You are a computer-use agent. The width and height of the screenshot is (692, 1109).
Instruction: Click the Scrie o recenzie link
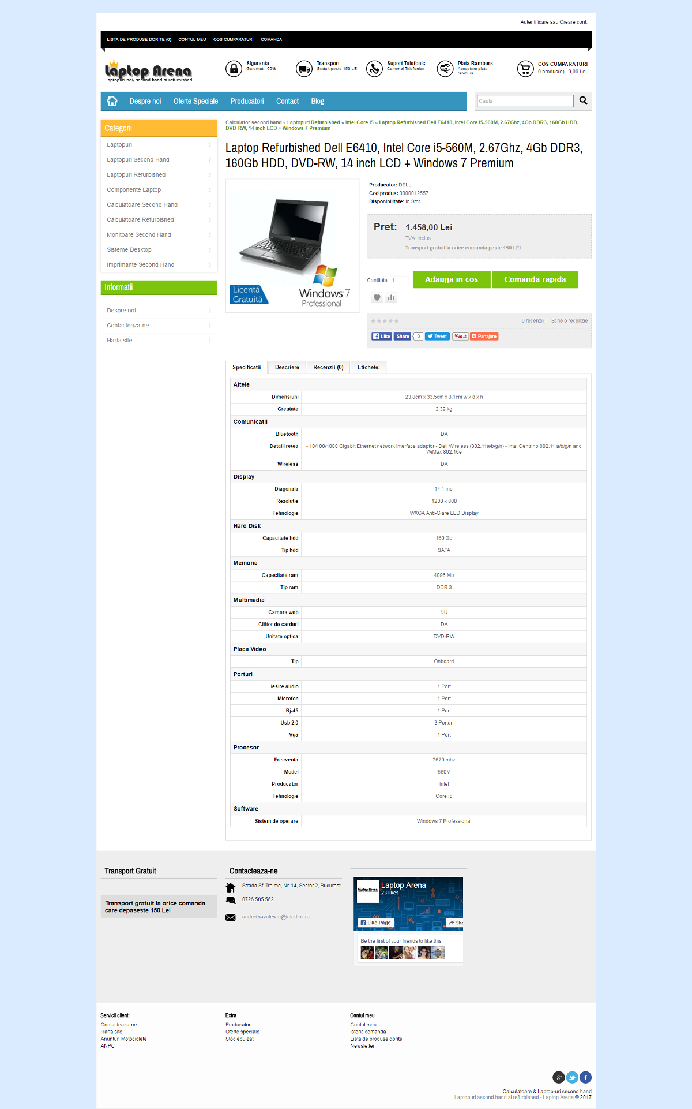pyautogui.click(x=569, y=321)
